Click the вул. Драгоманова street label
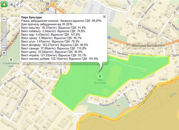 [x=148, y=11]
